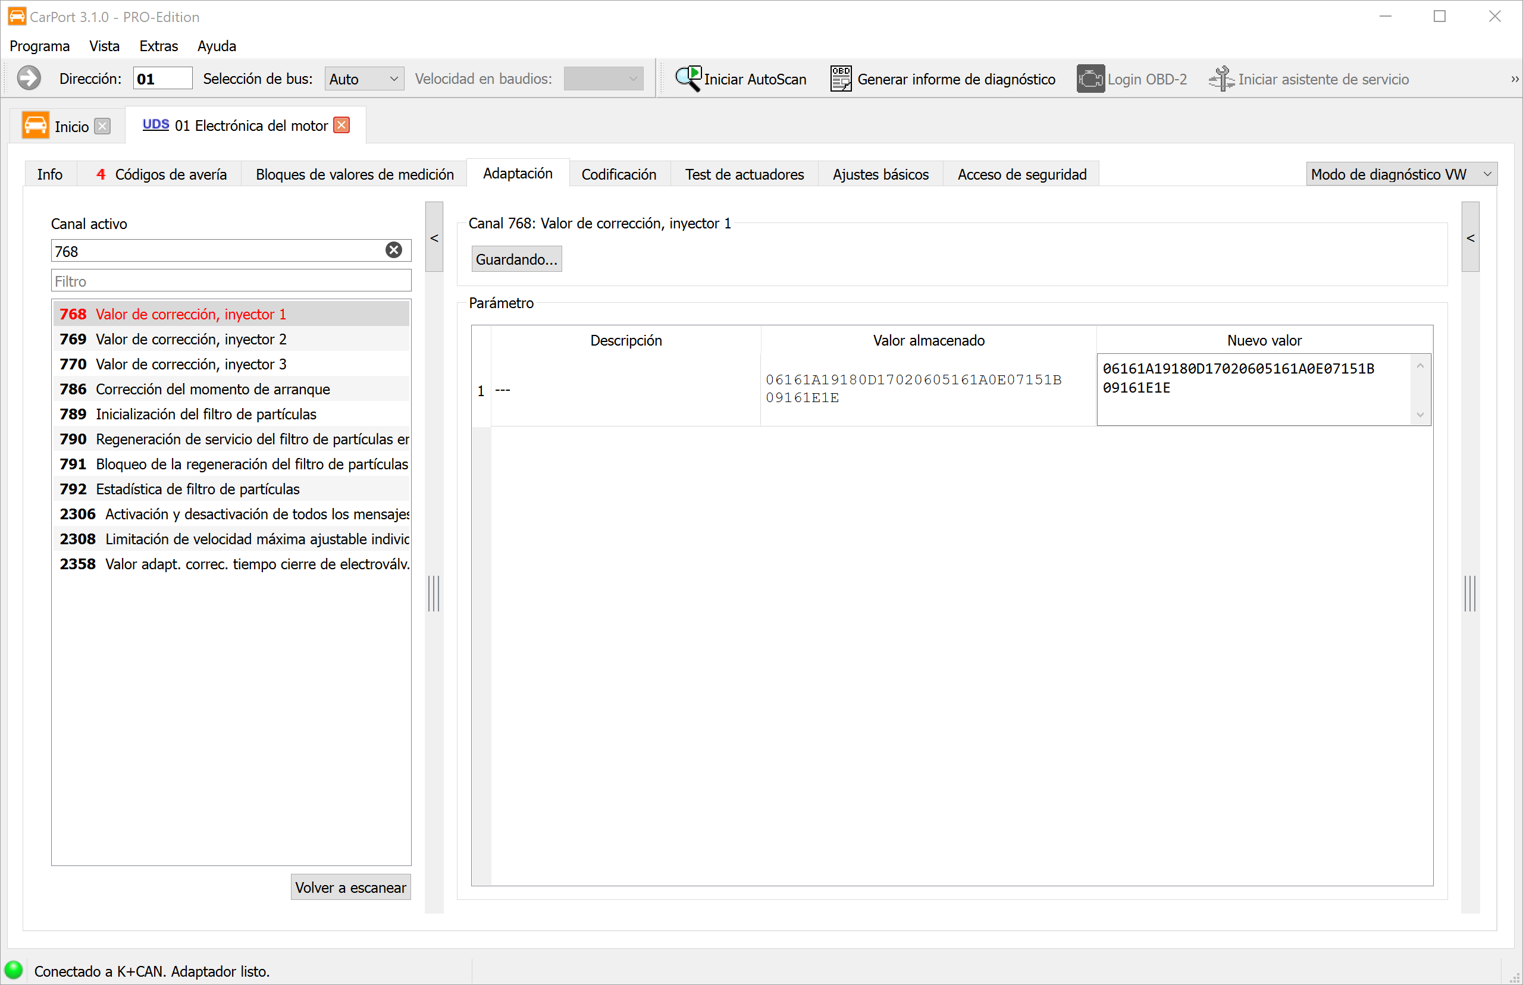Screen dimensions: 1523x985
Task: Switch to the Códigos de avería tab
Action: (x=161, y=174)
